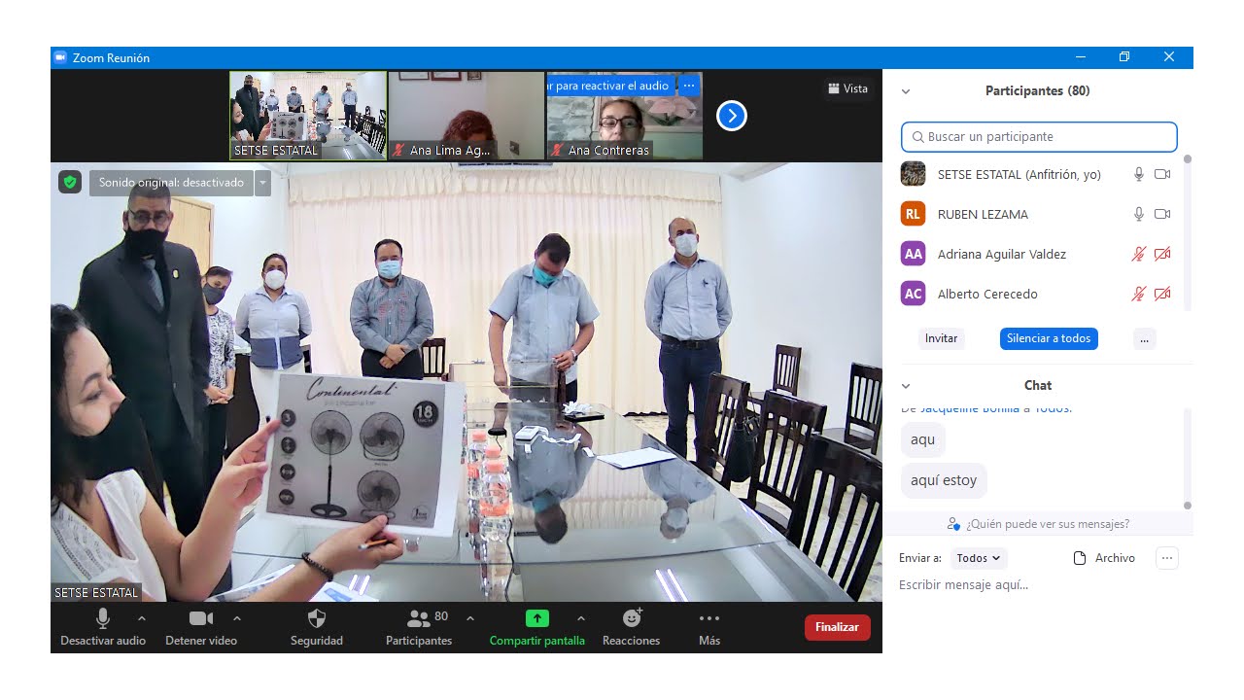This screenshot has height=700, width=1244.
Task: Click the Silenciar a todos button
Action: click(x=1049, y=338)
